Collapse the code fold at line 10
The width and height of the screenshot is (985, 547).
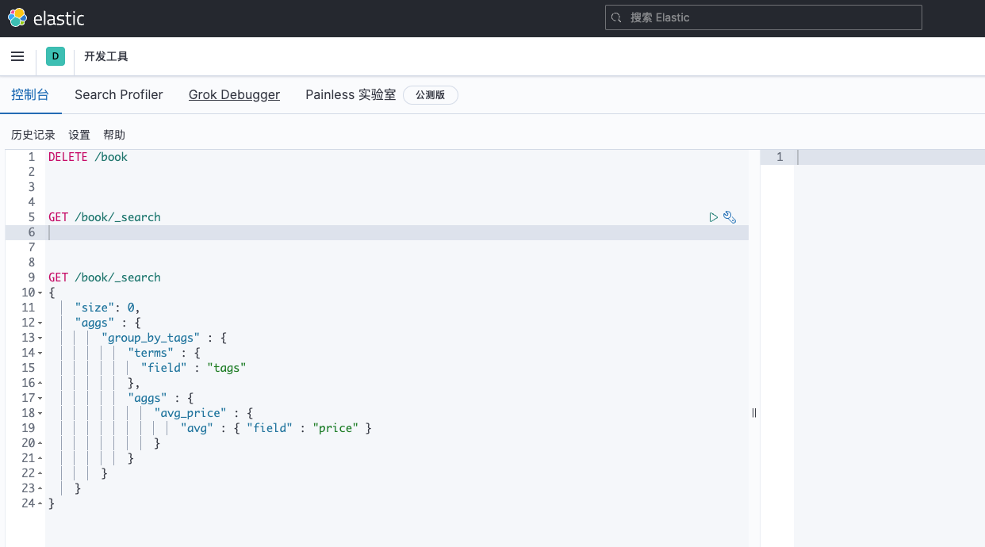(40, 293)
